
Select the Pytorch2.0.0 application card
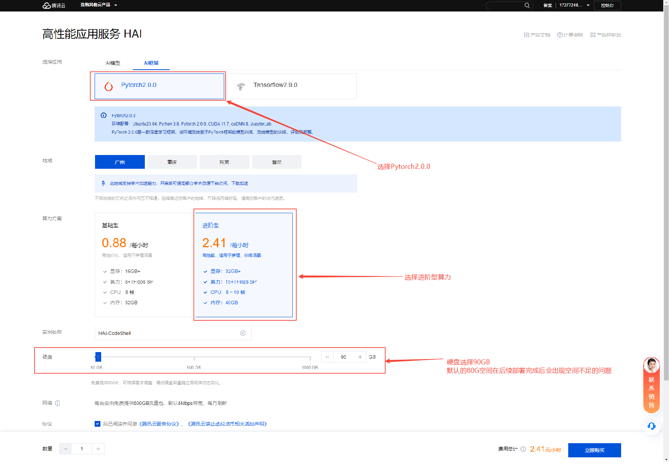[x=159, y=86]
